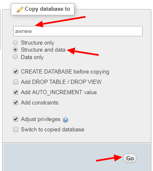Select the Structure and data radio button

coord(15,50)
